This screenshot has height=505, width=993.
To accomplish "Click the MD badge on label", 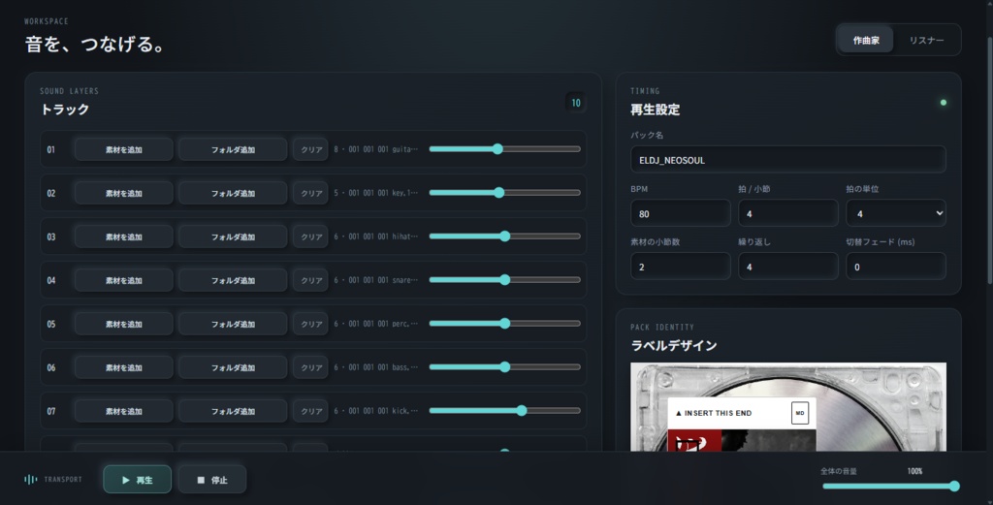I will coord(800,413).
